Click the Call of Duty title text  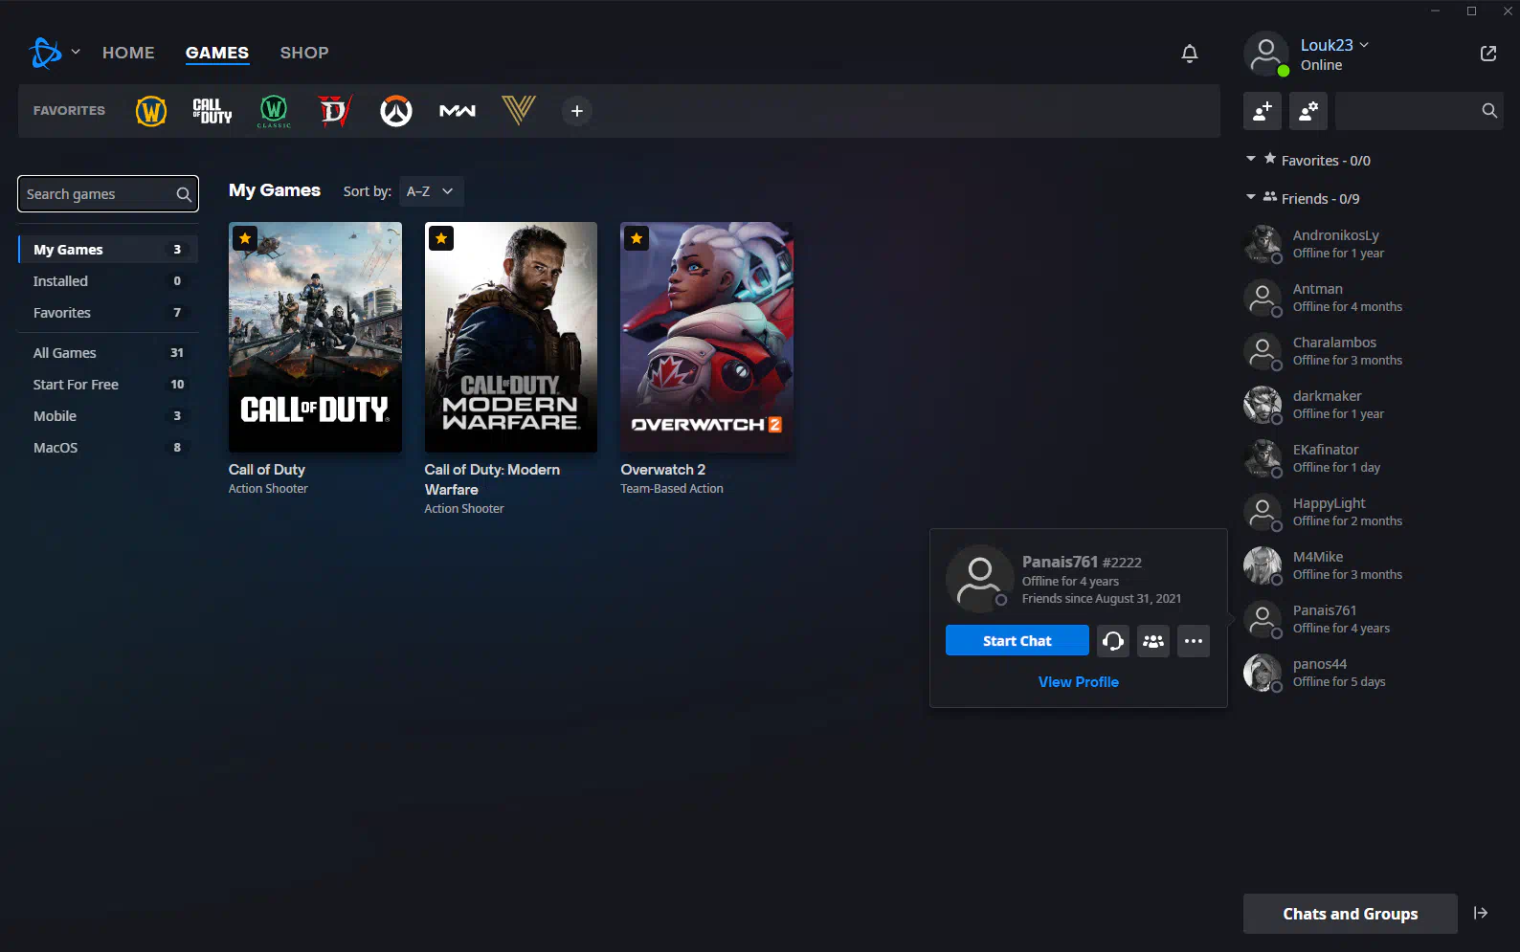[x=267, y=470]
